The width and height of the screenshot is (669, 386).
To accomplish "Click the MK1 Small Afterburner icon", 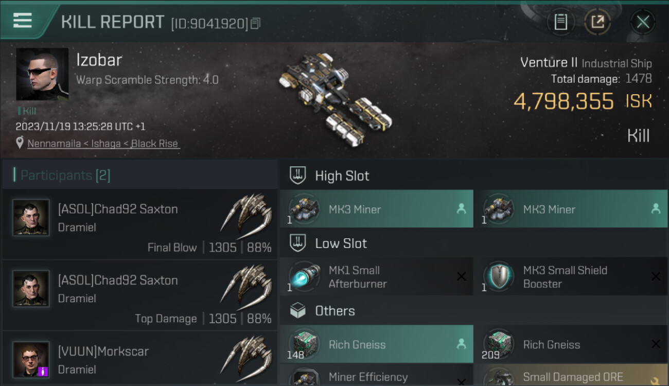I will pos(305,276).
